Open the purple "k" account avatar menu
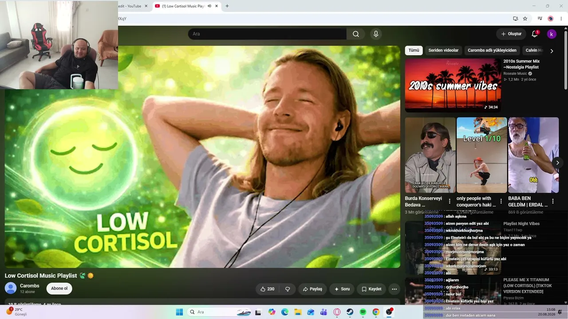 (552, 34)
